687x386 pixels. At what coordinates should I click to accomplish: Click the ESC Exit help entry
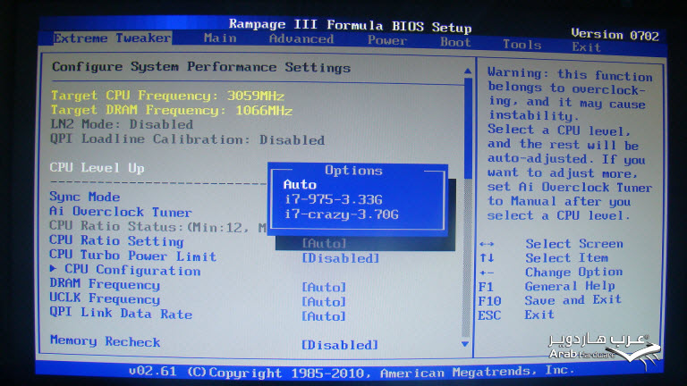coord(516,315)
